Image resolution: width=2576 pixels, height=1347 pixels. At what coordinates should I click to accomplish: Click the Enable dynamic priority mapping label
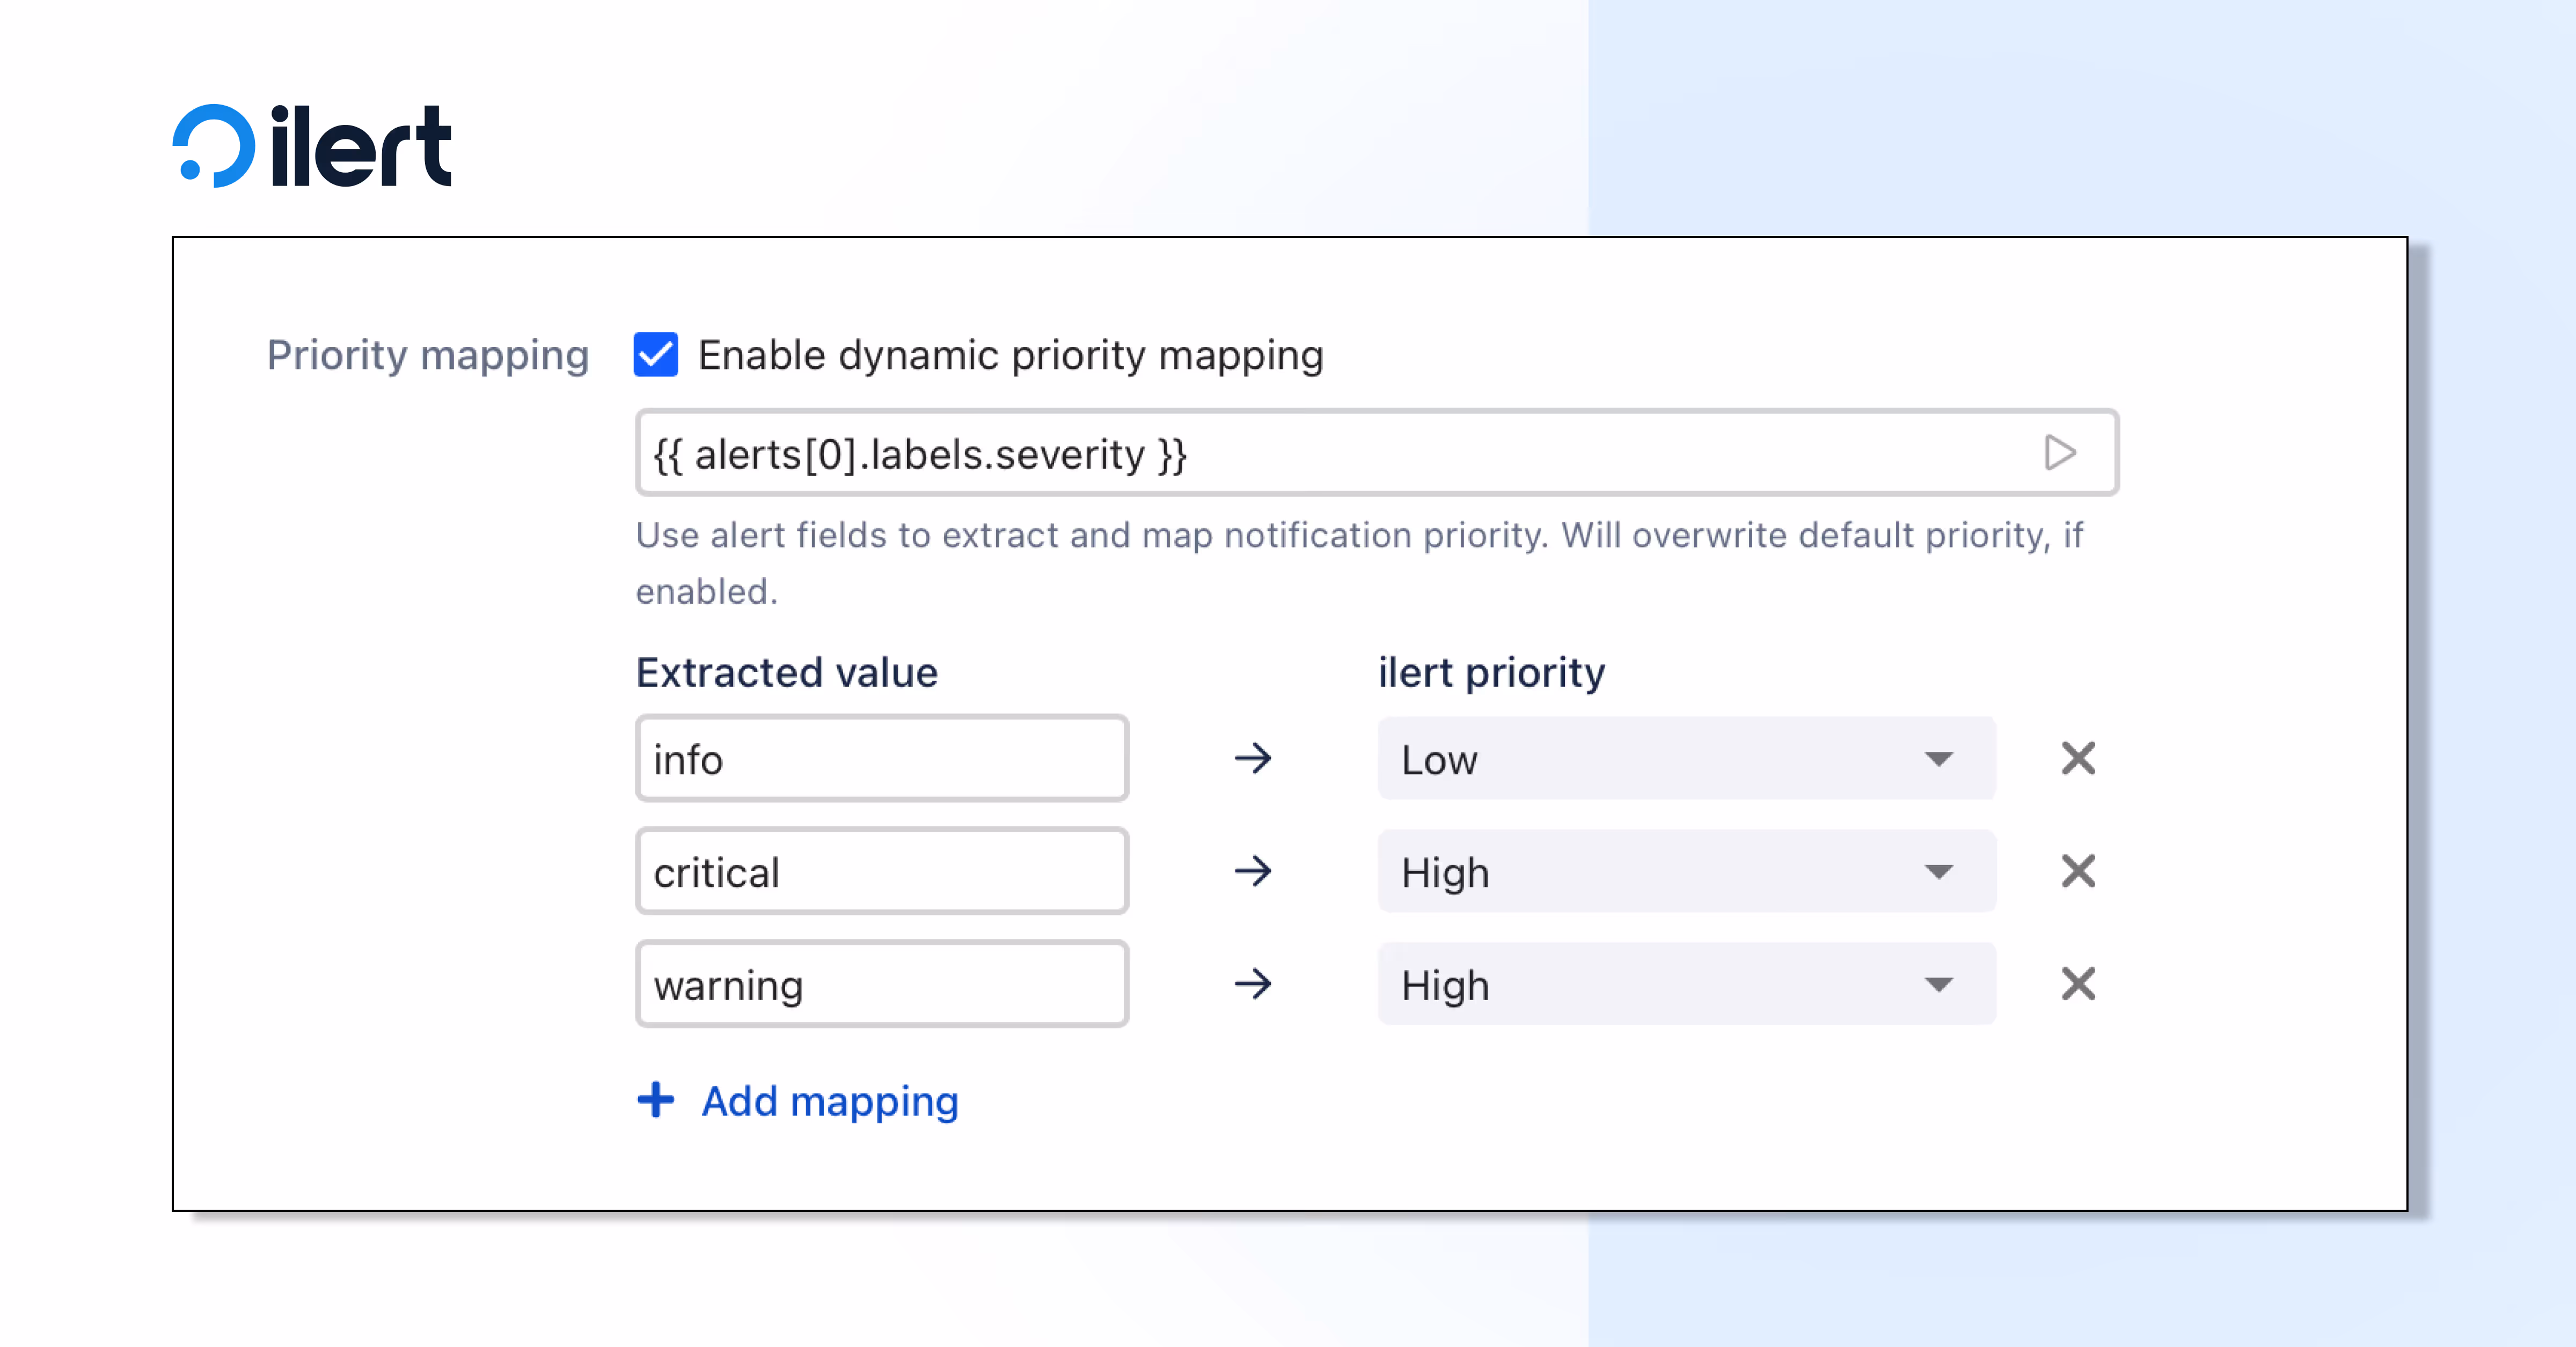[x=1010, y=356]
